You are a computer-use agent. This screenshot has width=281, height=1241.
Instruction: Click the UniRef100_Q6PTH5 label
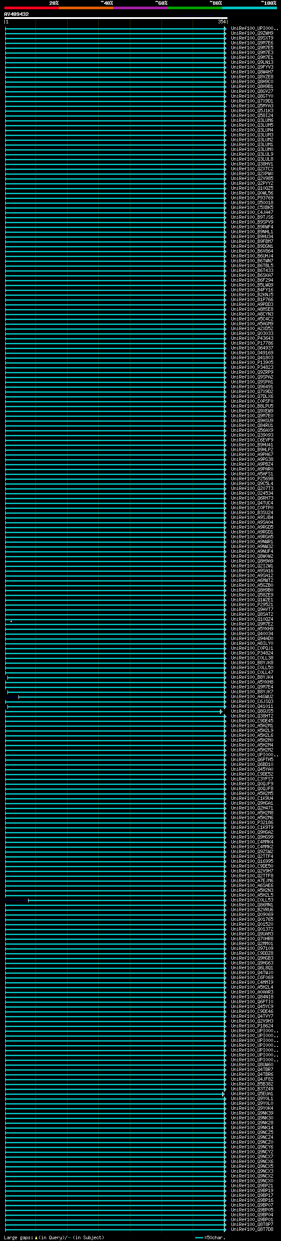coord(252,760)
